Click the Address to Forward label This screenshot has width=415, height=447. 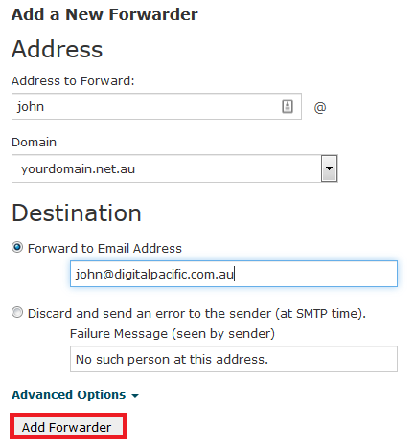click(73, 80)
